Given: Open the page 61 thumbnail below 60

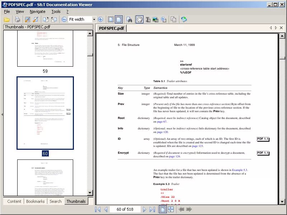Looking at the screenshot, I should click(45, 177).
